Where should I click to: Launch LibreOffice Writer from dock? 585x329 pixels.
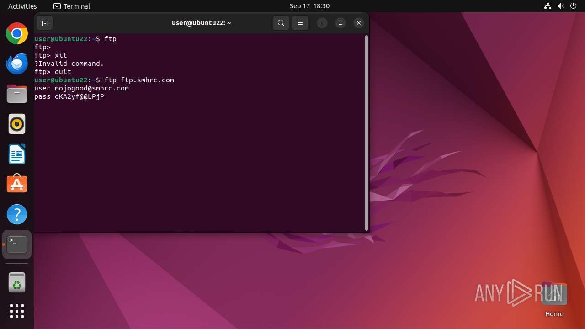17,154
